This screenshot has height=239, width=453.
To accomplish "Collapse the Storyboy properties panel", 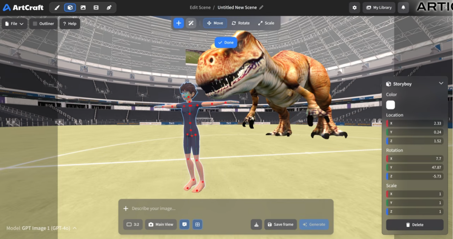I will (441, 84).
